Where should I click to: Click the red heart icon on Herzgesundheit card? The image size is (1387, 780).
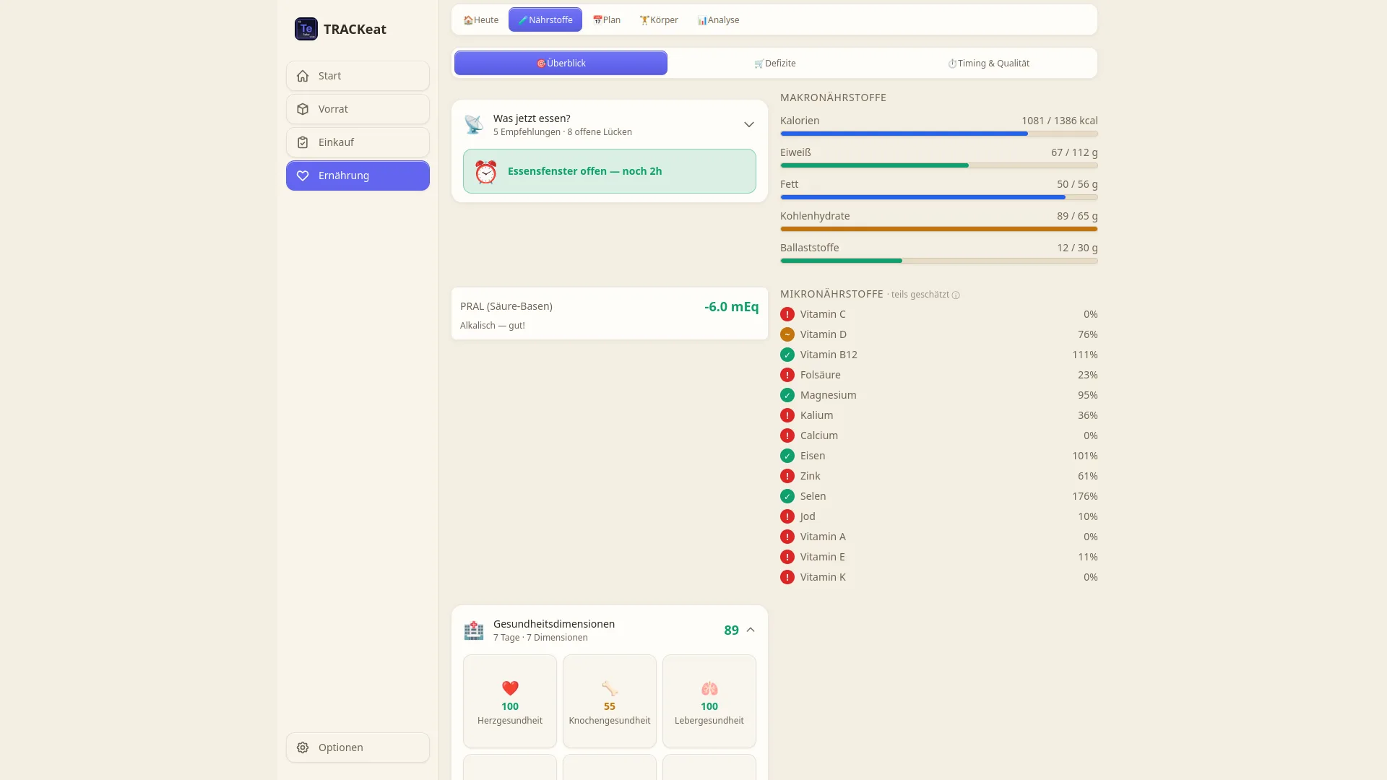[x=510, y=688]
